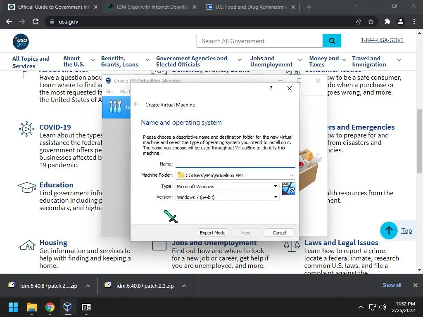
Task: Open the Chrome profile avatar icon
Action: [x=401, y=21]
